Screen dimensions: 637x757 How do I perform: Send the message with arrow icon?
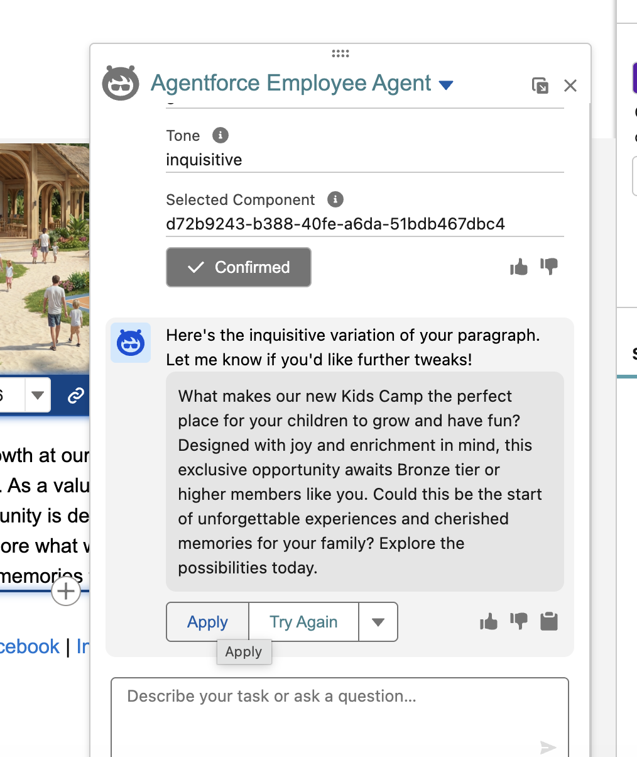(548, 747)
